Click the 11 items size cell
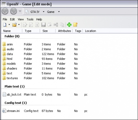Screen dimensions: 138x120 [47, 68]
